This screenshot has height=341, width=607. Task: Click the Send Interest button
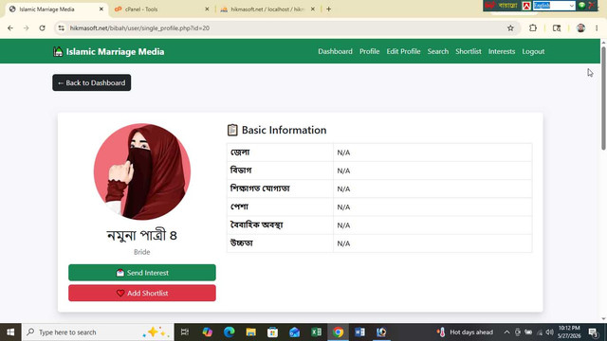point(142,273)
